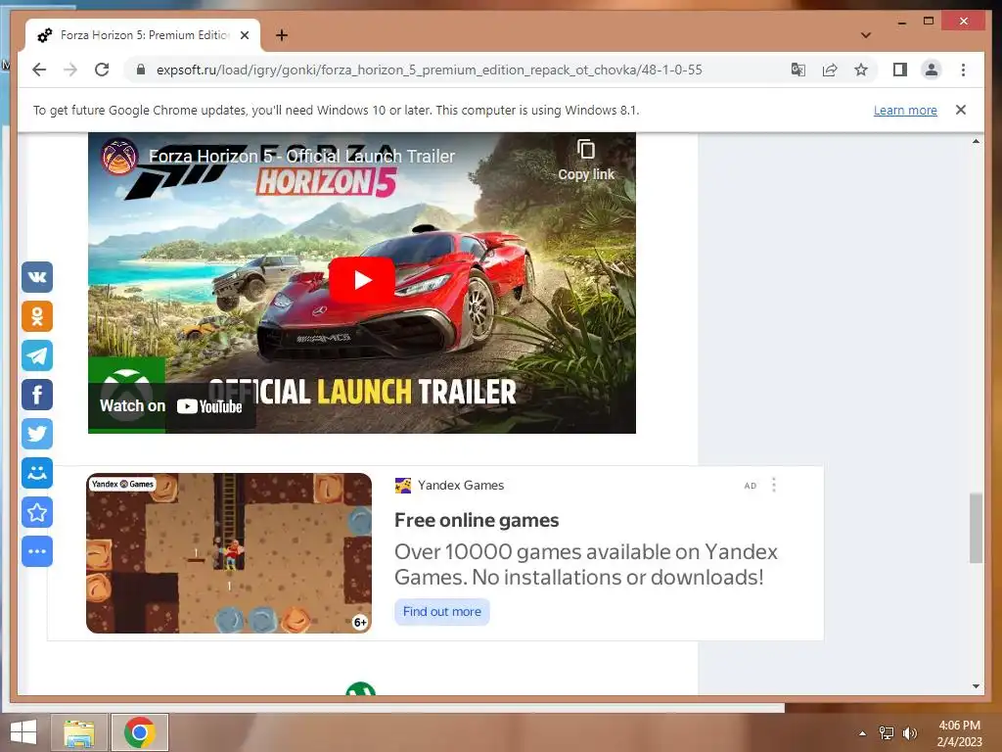Click the scrollbar down arrow

click(976, 686)
